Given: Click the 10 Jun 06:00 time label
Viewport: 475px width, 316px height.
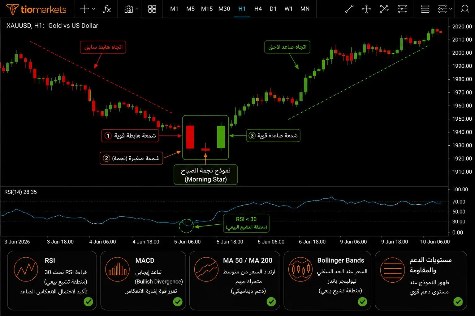Looking at the screenshot, I should point(435,242).
